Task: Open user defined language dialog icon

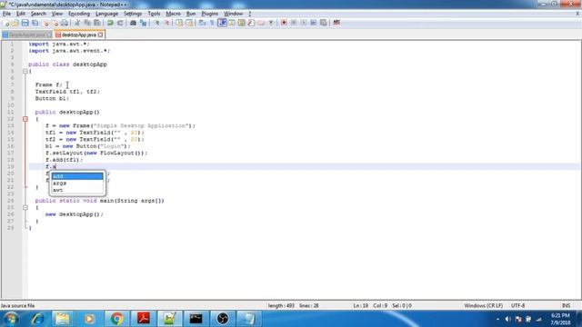Action: tap(232, 23)
